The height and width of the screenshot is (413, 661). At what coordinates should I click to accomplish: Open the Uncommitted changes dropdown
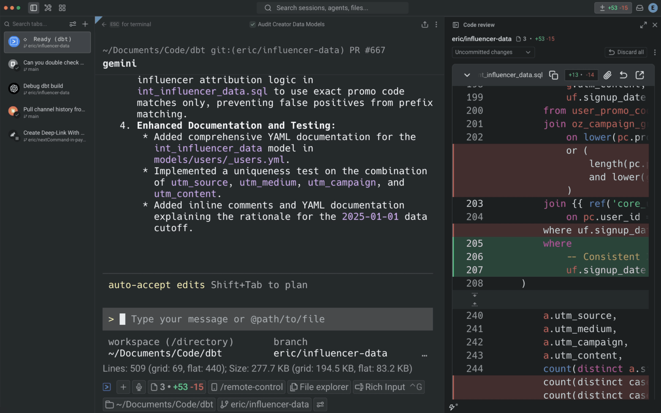(493, 52)
